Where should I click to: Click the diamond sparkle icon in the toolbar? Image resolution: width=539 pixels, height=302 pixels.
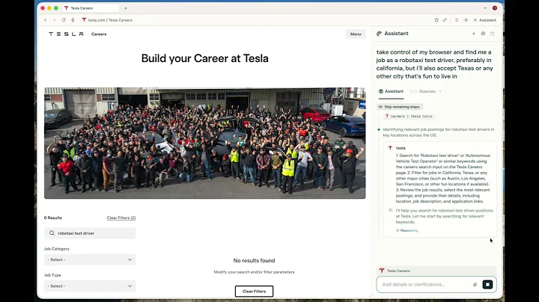click(466, 20)
